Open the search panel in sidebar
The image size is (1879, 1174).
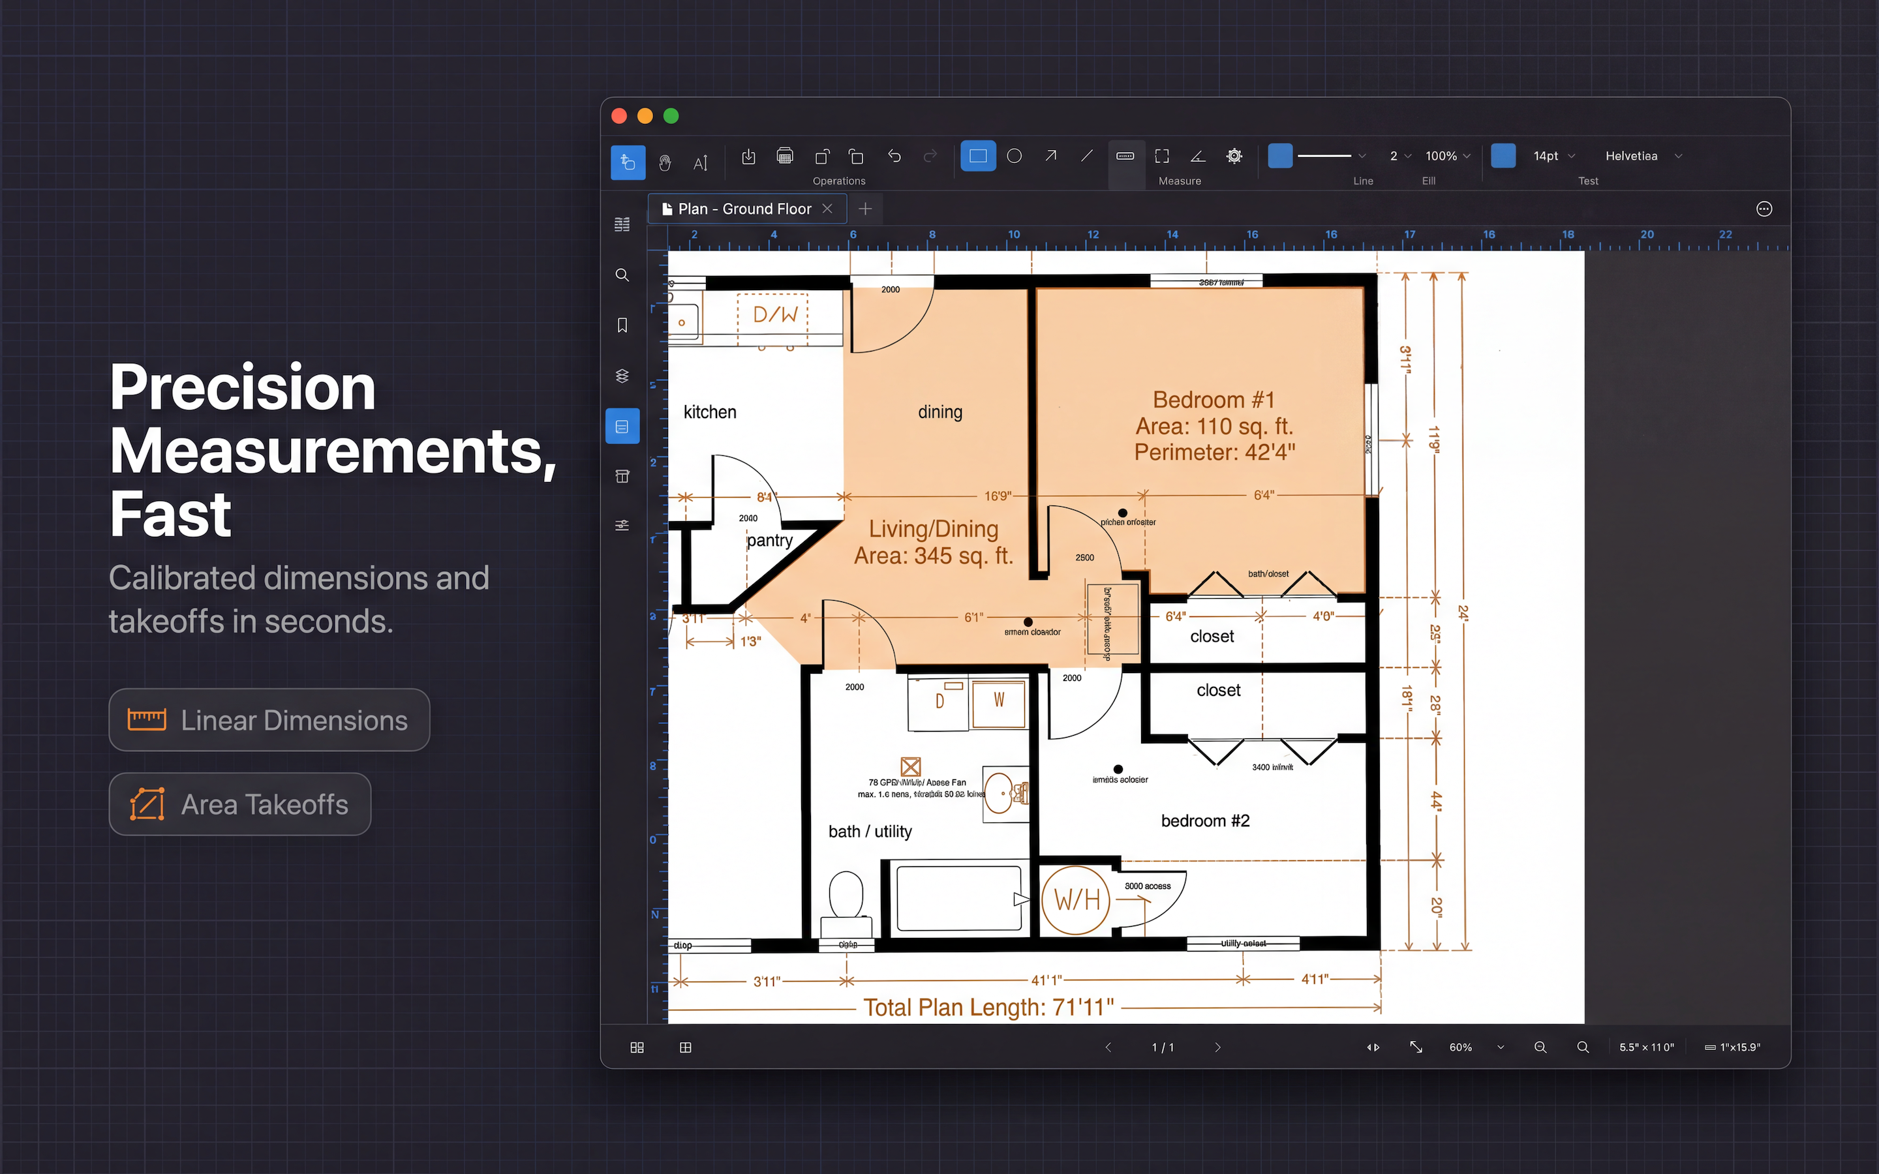click(x=622, y=275)
